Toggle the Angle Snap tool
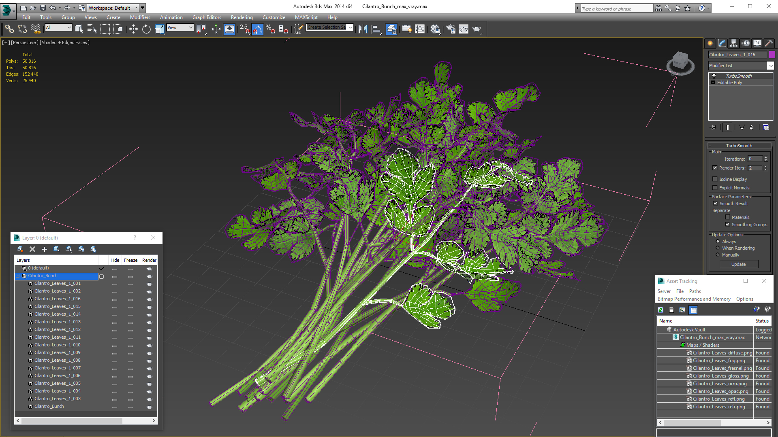This screenshot has height=437, width=778. 257,29
